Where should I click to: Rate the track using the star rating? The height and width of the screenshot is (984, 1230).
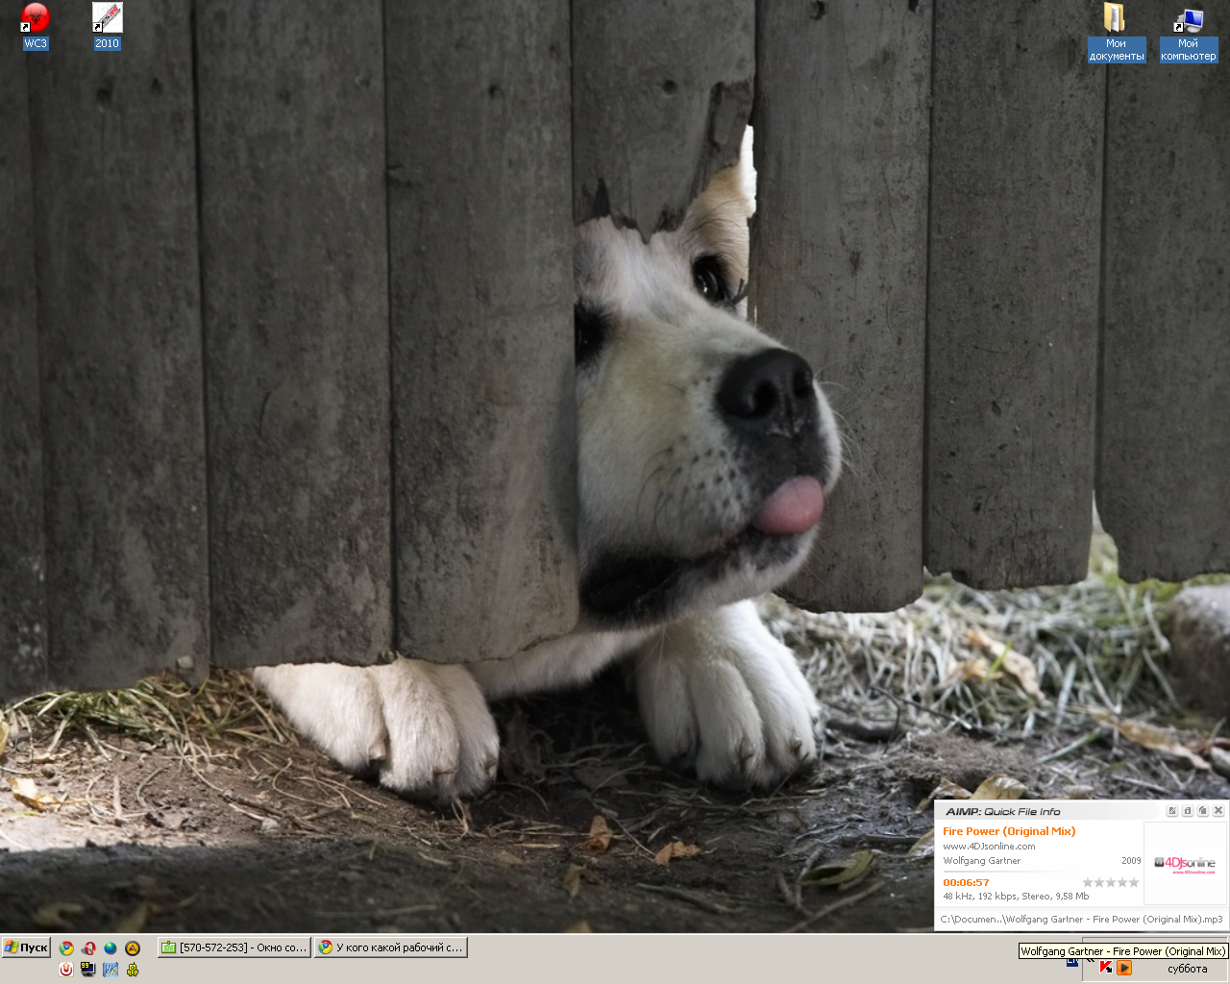[x=1110, y=882]
